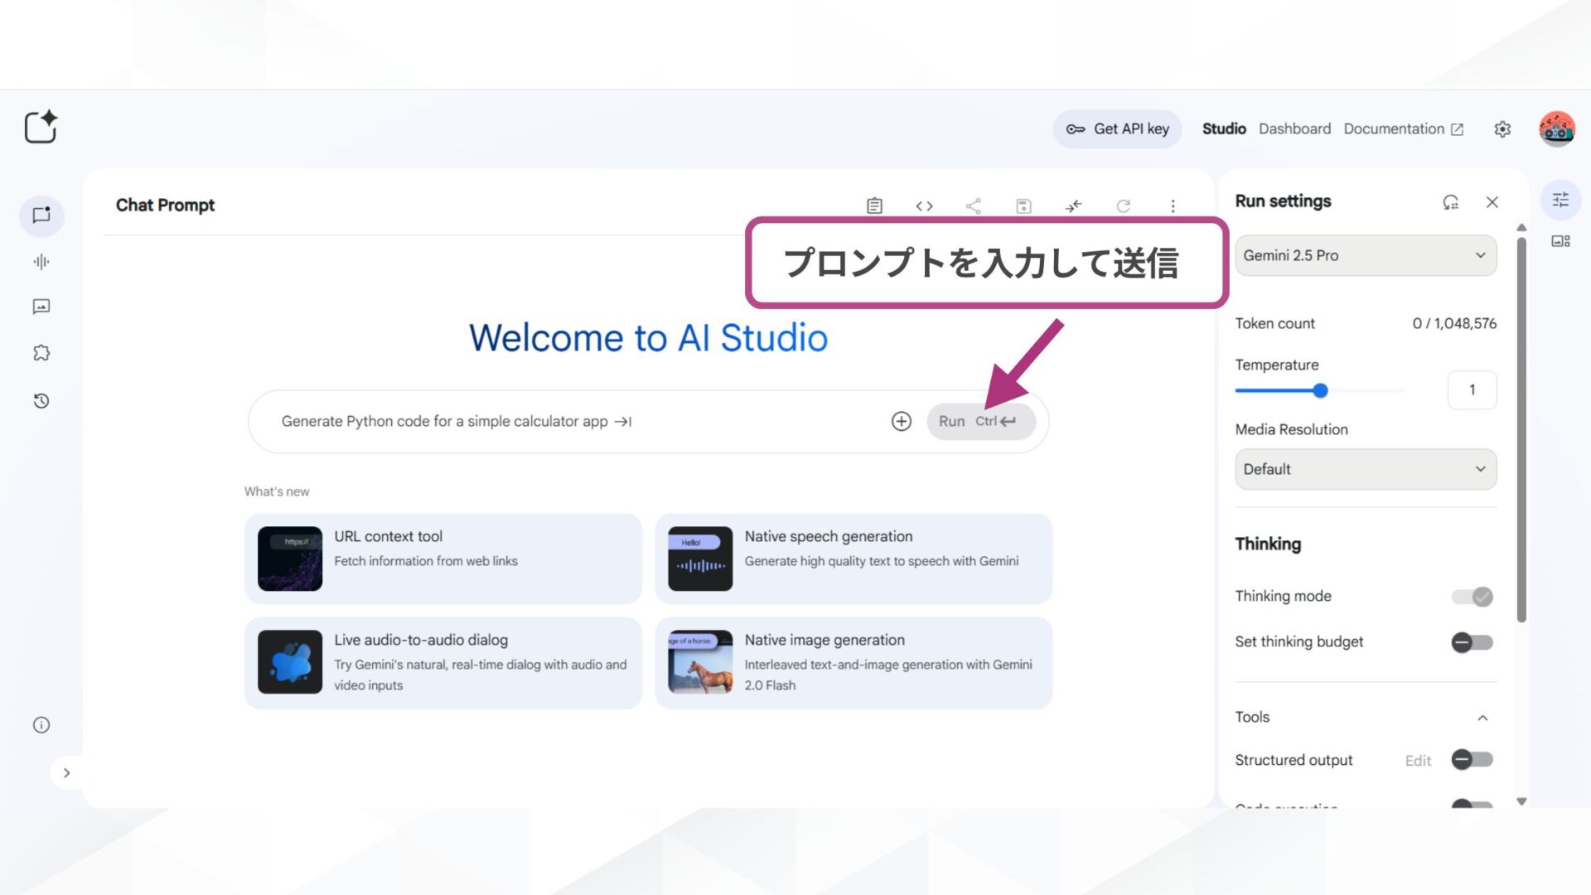The image size is (1591, 895).
Task: Open the Gemini 2.5 Pro model selector
Action: coord(1365,255)
